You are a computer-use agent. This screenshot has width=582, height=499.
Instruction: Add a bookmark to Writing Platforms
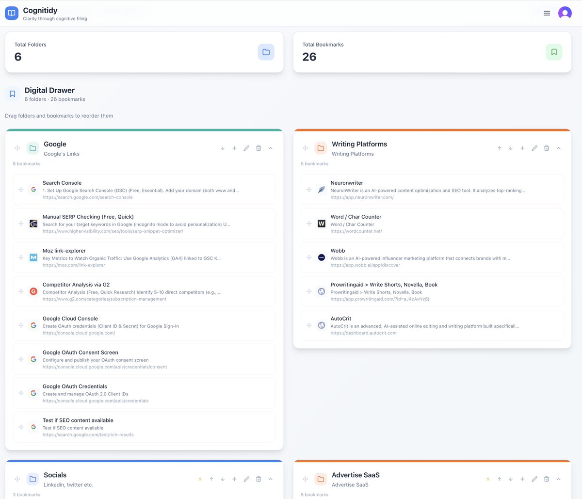[522, 148]
